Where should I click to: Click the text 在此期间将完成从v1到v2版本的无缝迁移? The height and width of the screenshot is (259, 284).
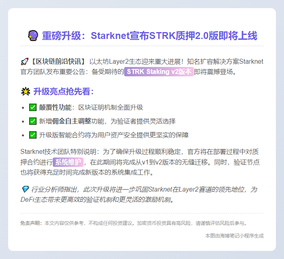coord(149,162)
